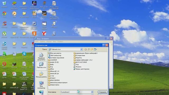Open the view menu icon in Save dialog toolbar
This screenshot has width=169, height=95.
click(95, 49)
